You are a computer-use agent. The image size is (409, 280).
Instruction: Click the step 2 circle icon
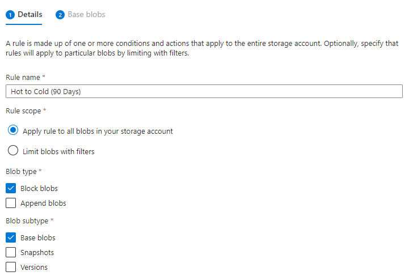(60, 15)
